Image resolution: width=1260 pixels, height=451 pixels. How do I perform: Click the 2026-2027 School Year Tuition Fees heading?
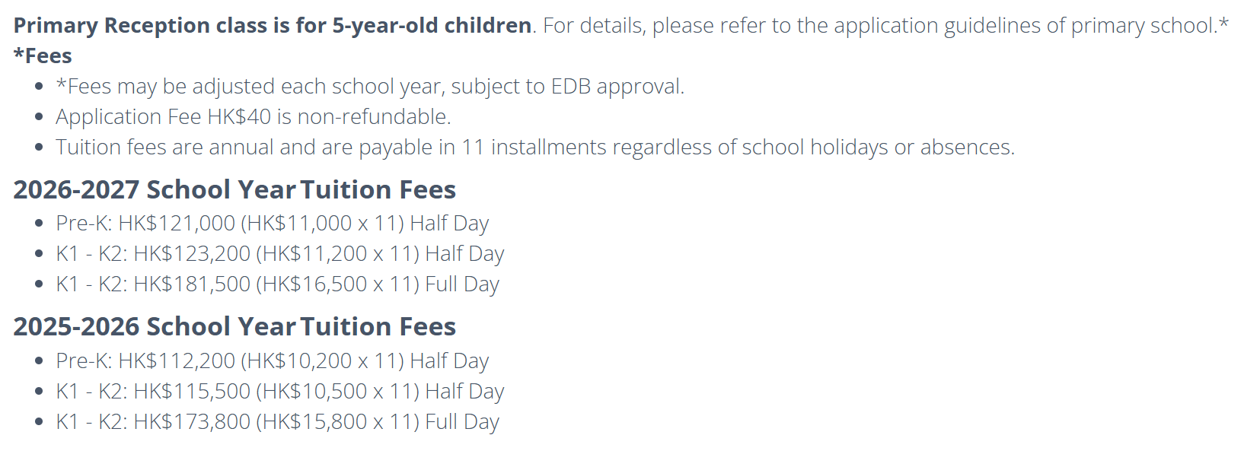click(234, 189)
